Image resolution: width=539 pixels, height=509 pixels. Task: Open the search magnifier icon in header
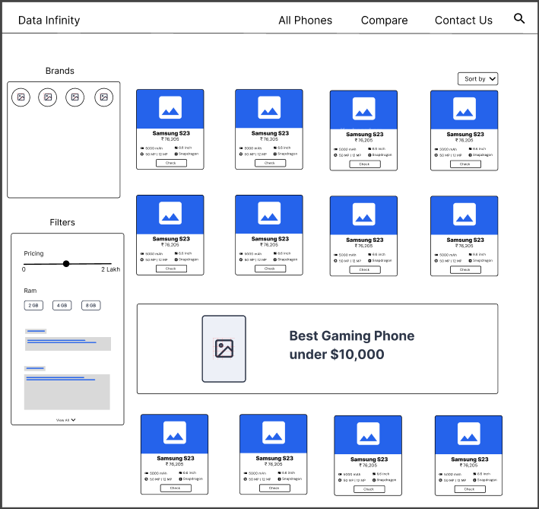[x=519, y=18]
